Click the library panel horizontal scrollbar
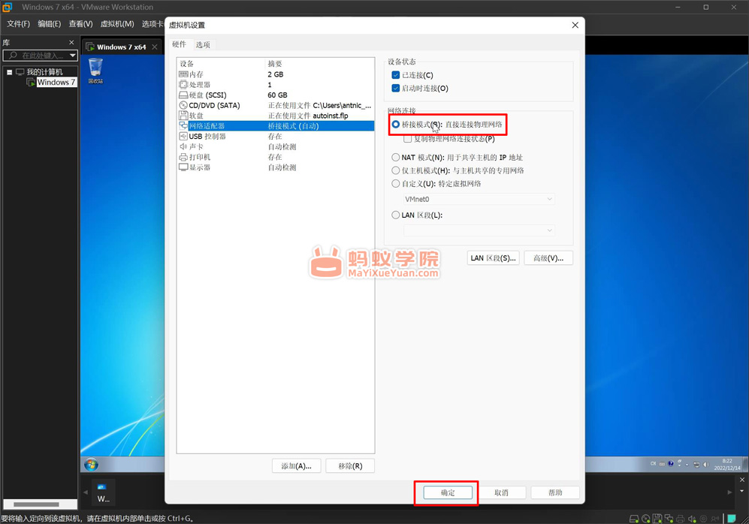 pyautogui.click(x=36, y=504)
